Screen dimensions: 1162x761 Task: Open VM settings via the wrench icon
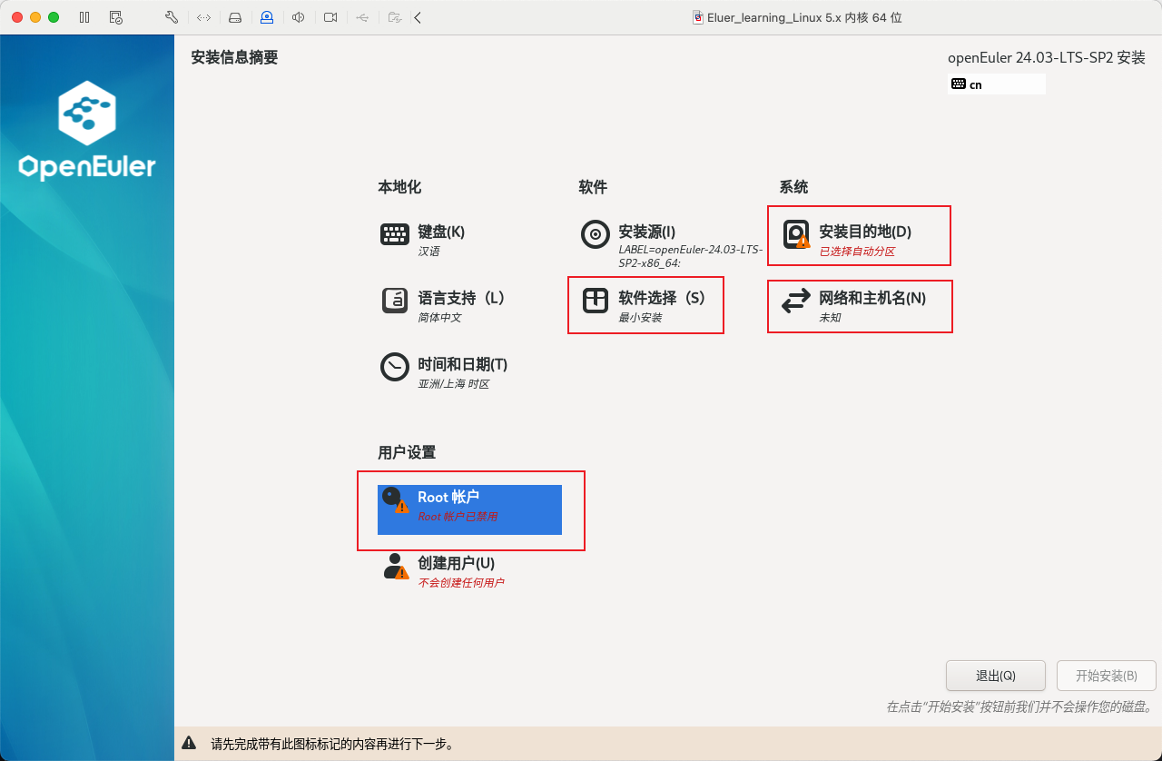(x=171, y=16)
